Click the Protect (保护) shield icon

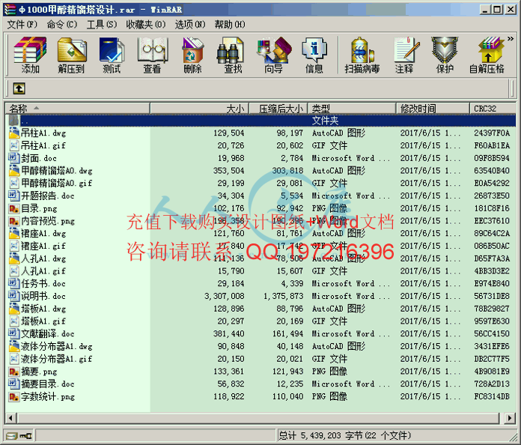pos(445,55)
